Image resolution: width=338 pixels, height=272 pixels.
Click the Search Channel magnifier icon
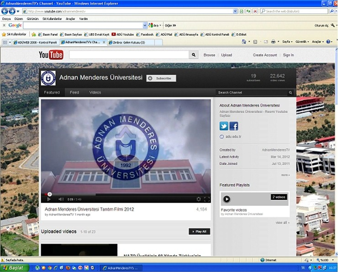coord(290,92)
